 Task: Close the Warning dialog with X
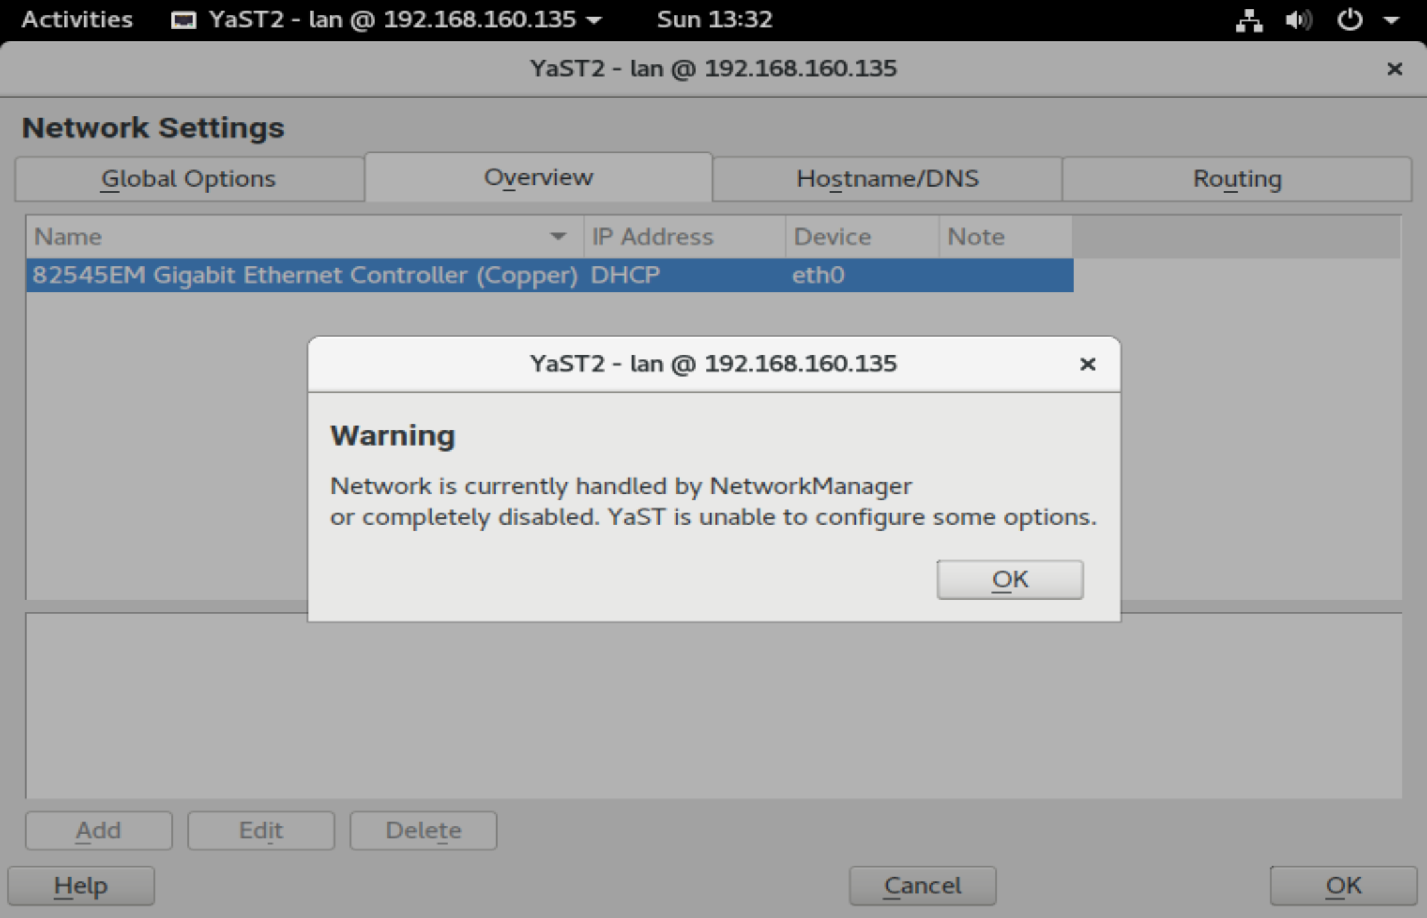point(1088,364)
